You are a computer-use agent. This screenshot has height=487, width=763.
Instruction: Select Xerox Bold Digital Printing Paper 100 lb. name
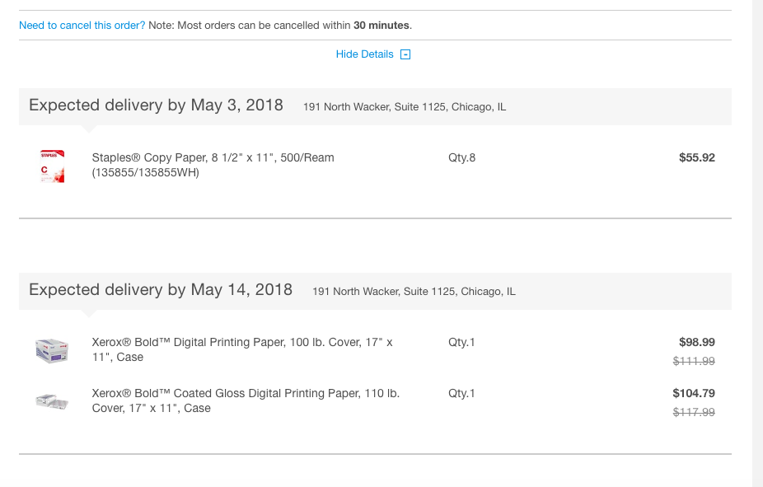click(x=242, y=349)
